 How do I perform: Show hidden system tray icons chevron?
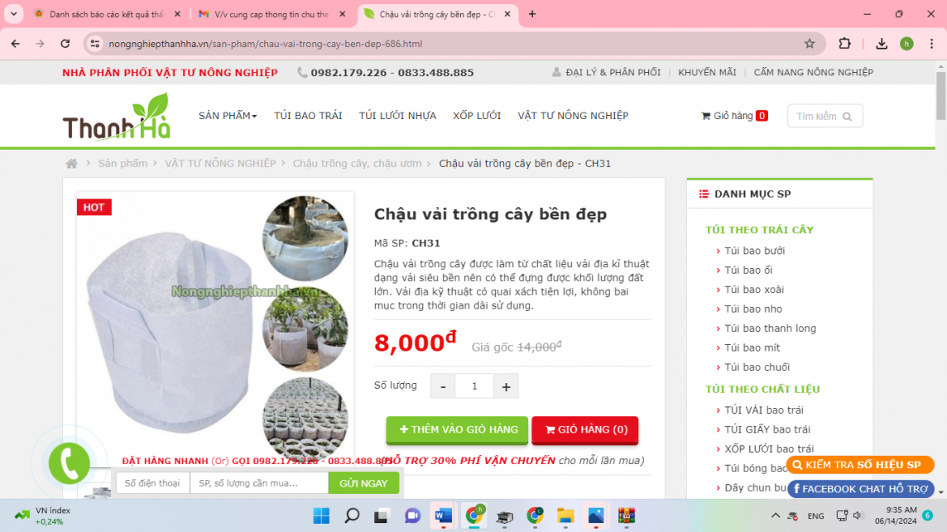pos(775,515)
